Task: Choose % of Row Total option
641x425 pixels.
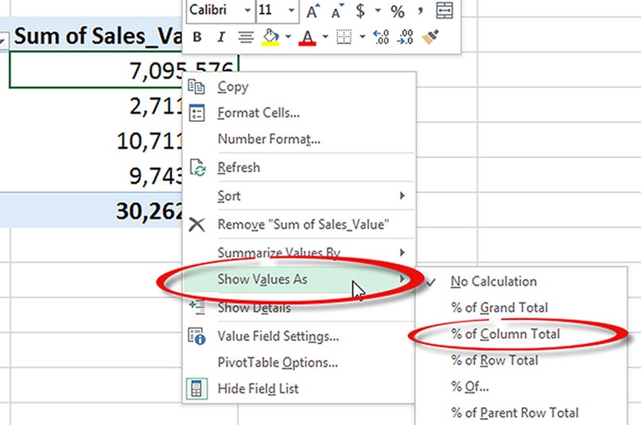Action: pos(521,361)
